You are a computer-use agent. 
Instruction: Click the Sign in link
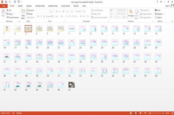tap(168, 6)
